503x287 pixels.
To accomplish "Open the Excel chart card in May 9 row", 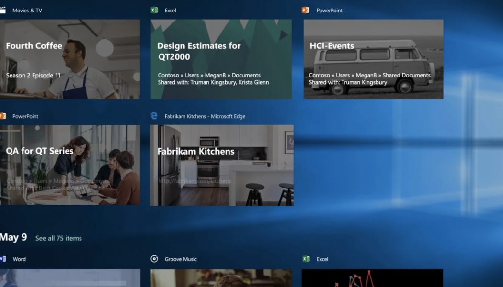I will [x=373, y=280].
